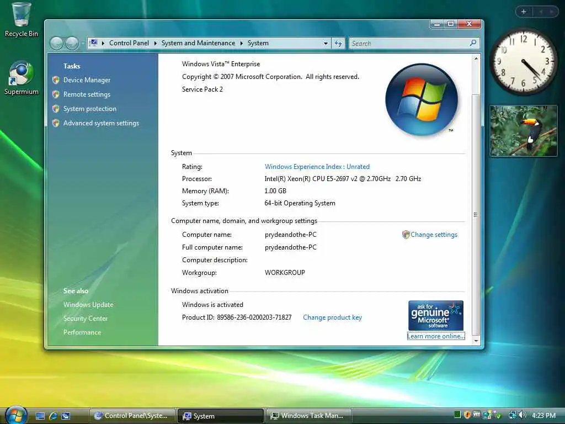Click Show Desktop in Quick Launch
Viewport: 565px width, 424px height.
[40, 416]
